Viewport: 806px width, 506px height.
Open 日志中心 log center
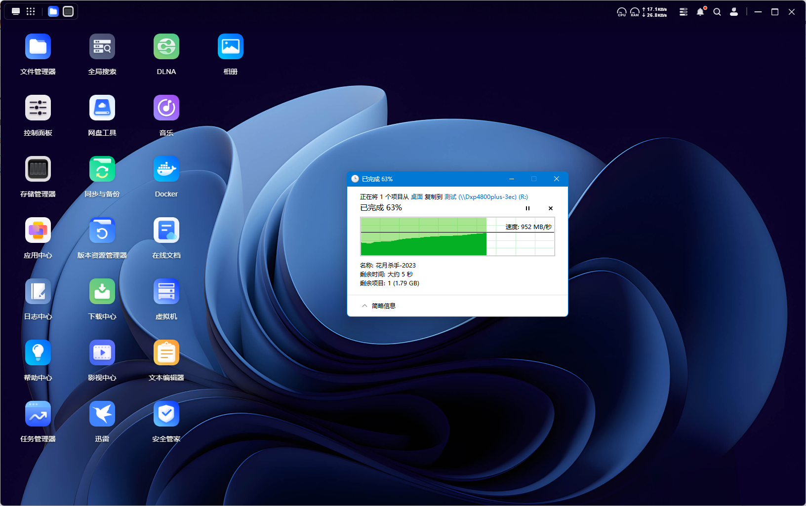38,291
